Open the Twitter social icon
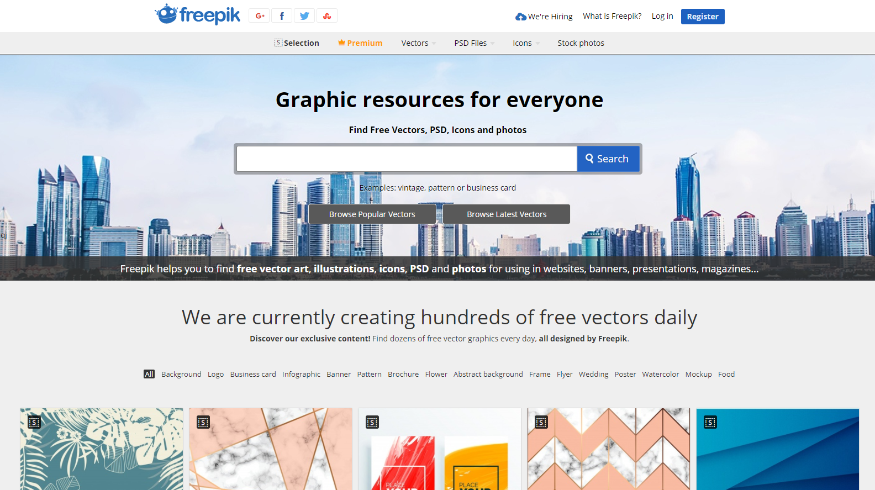 tap(304, 16)
